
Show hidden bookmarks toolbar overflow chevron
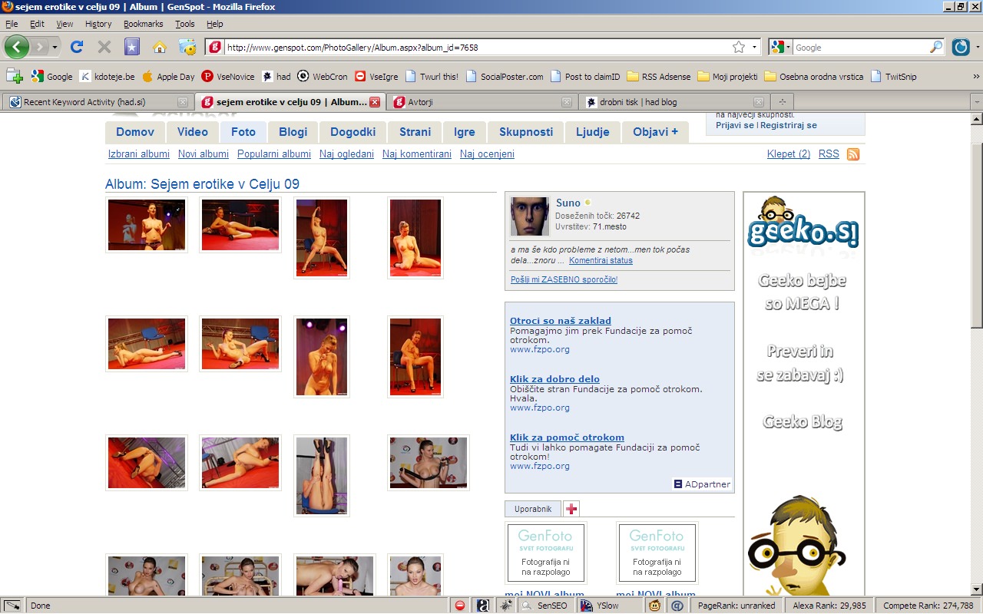pyautogui.click(x=976, y=77)
